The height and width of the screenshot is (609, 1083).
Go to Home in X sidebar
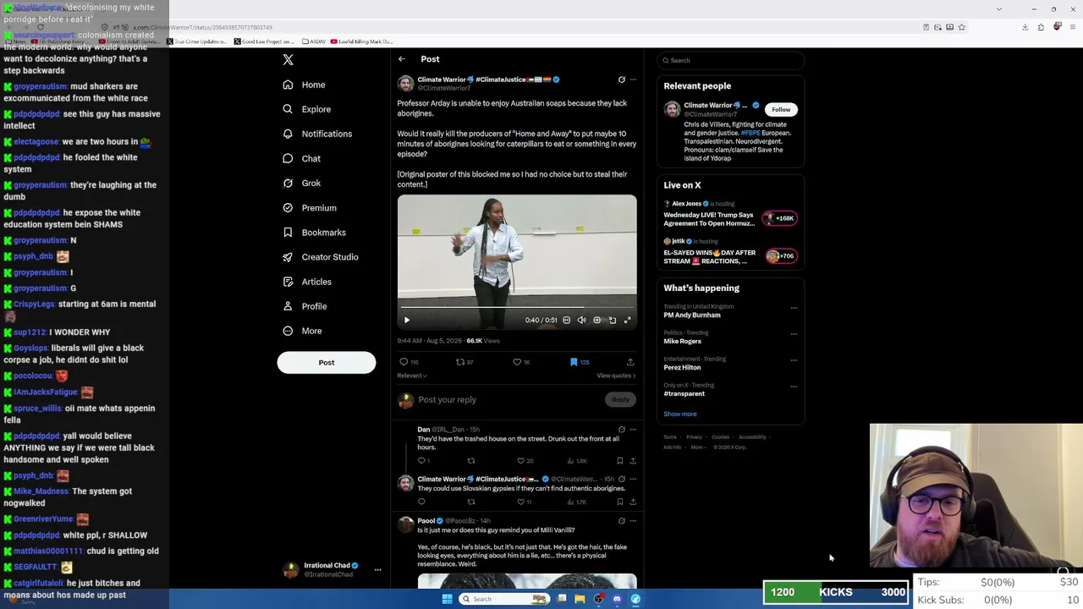click(x=304, y=85)
